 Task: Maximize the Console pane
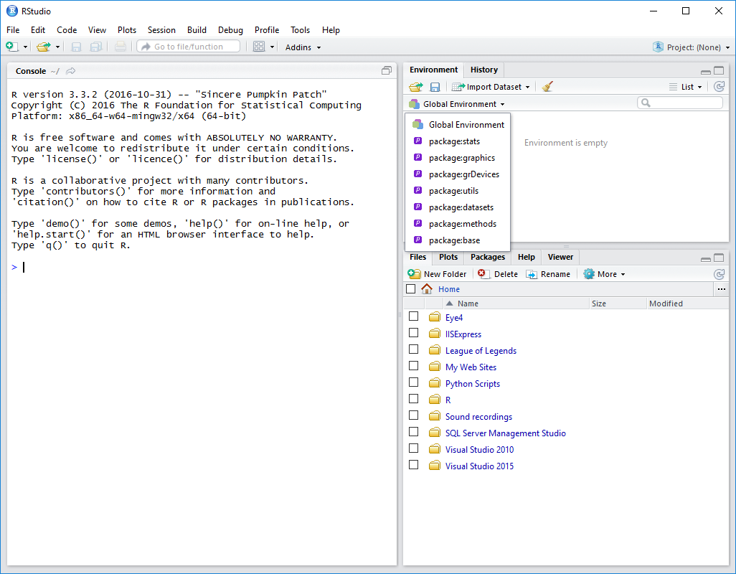387,71
